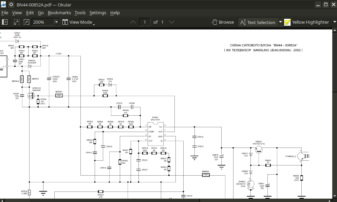Click the ZDM803 zener diode symbol
The image size is (337, 202).
pos(250,184)
